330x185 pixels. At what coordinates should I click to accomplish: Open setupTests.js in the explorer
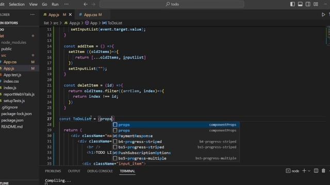[14, 101]
